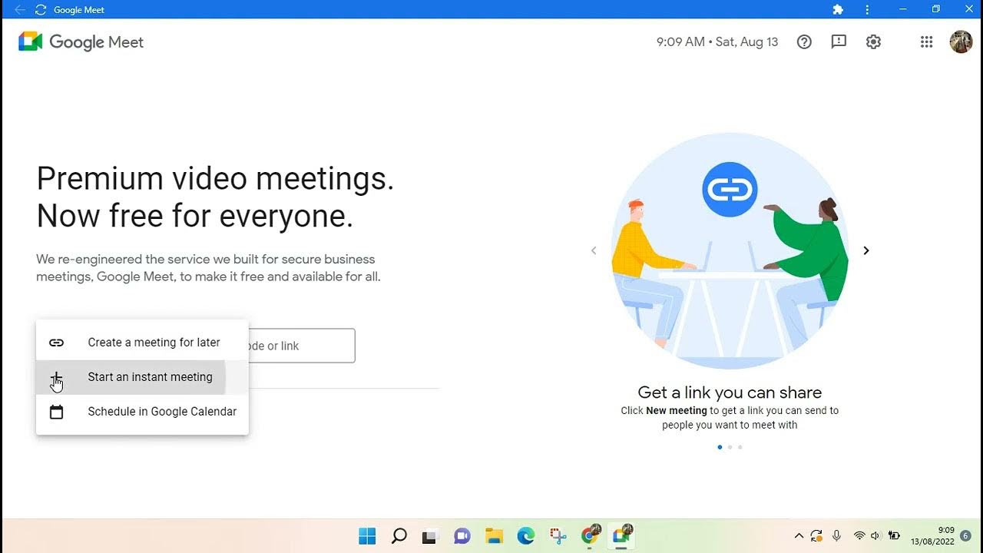
Task: Show the next carousel slide
Action: (866, 250)
